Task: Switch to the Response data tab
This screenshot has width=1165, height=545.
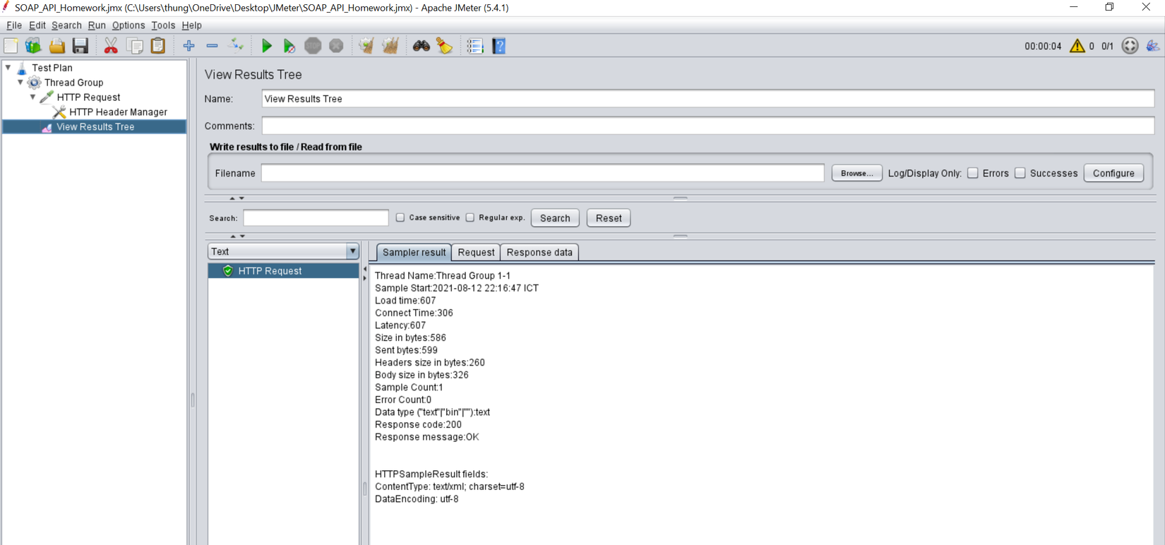Action: click(x=539, y=252)
